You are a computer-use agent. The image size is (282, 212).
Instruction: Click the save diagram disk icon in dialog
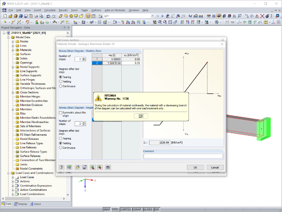pos(85,167)
